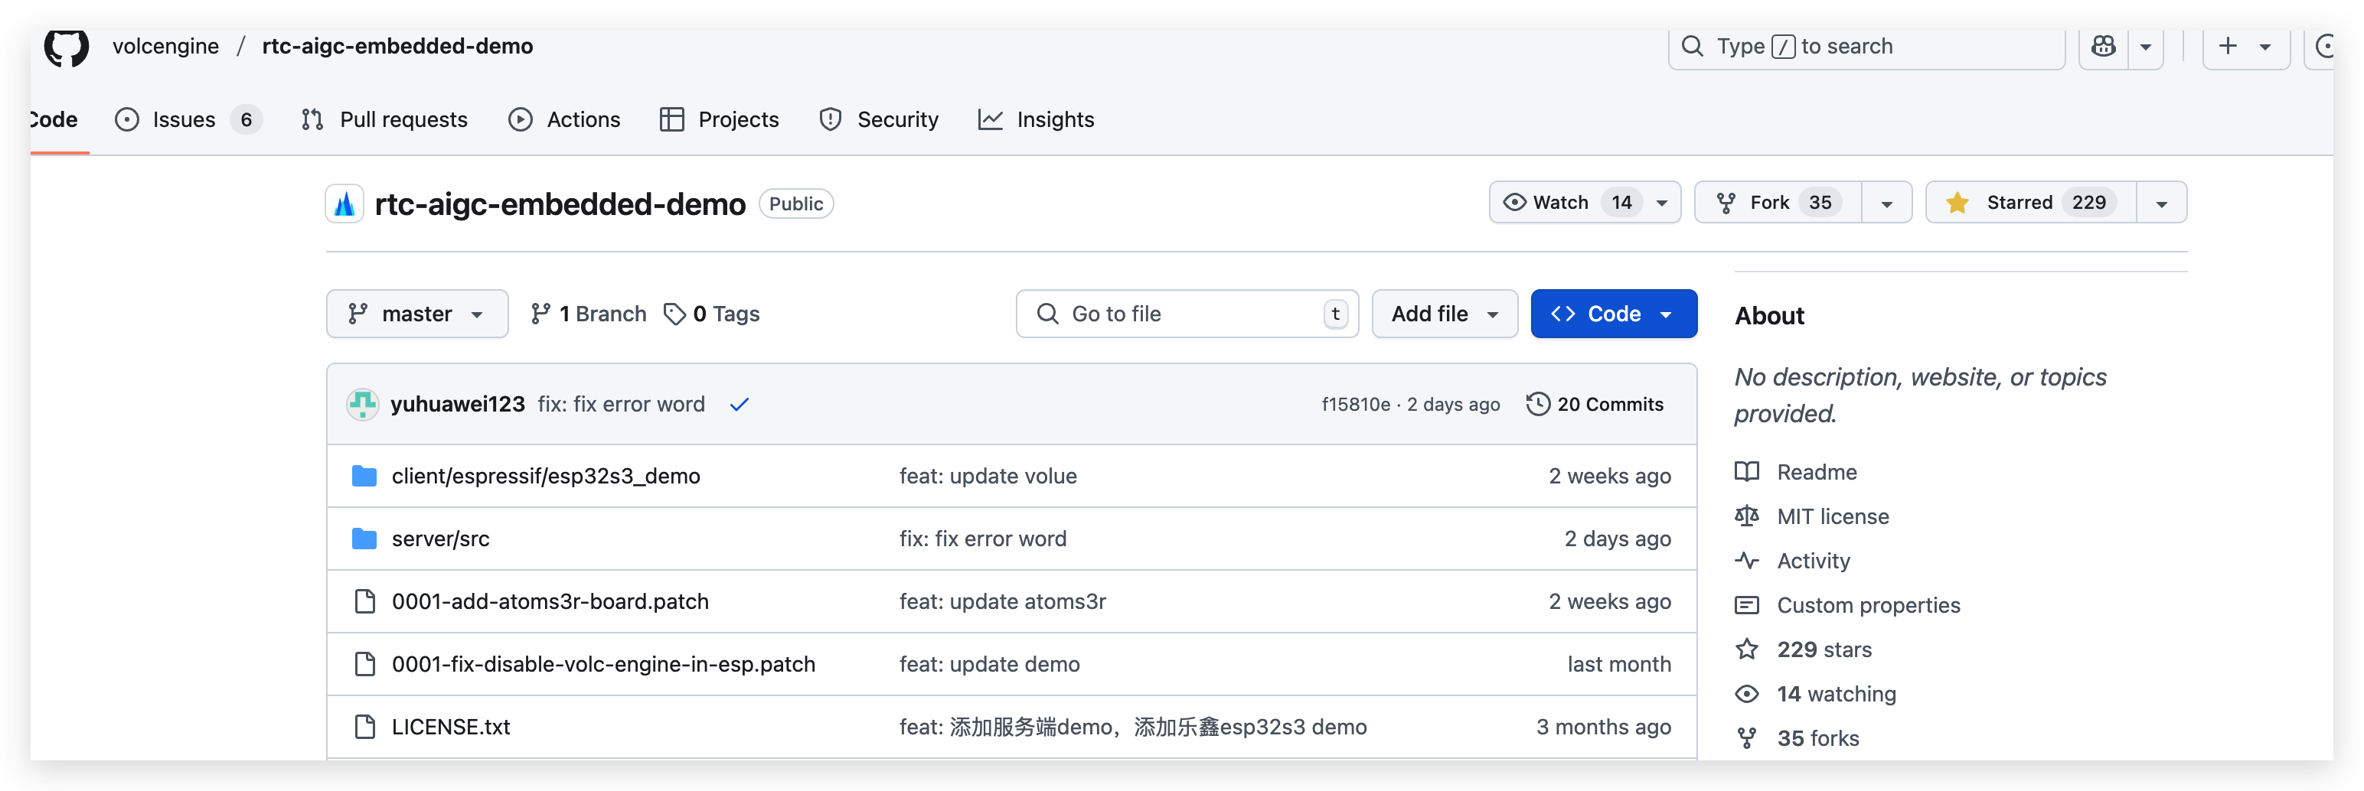2364x791 pixels.
Task: Fork the repository with Fork button
Action: click(x=1778, y=203)
